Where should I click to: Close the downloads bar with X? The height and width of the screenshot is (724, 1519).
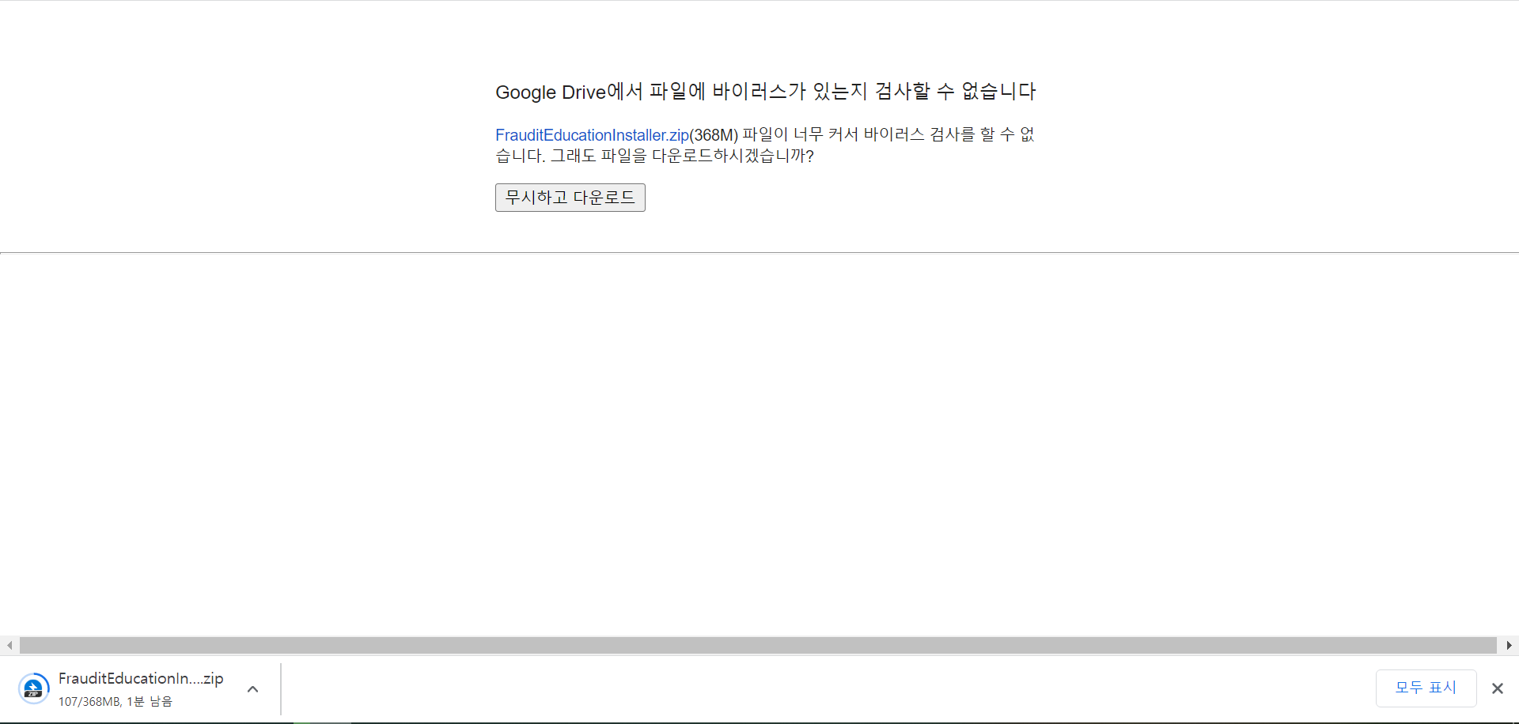[1497, 688]
